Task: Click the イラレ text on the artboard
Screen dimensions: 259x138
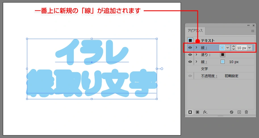Action: [x=92, y=52]
